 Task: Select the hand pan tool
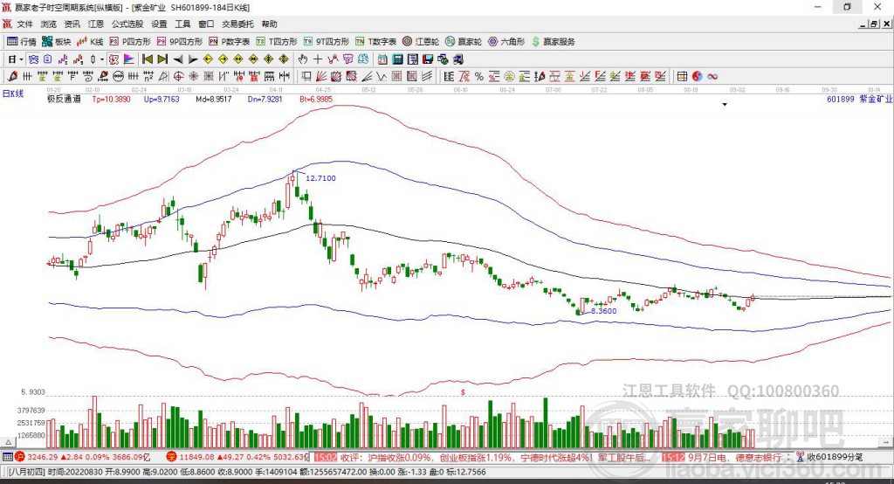click(303, 59)
